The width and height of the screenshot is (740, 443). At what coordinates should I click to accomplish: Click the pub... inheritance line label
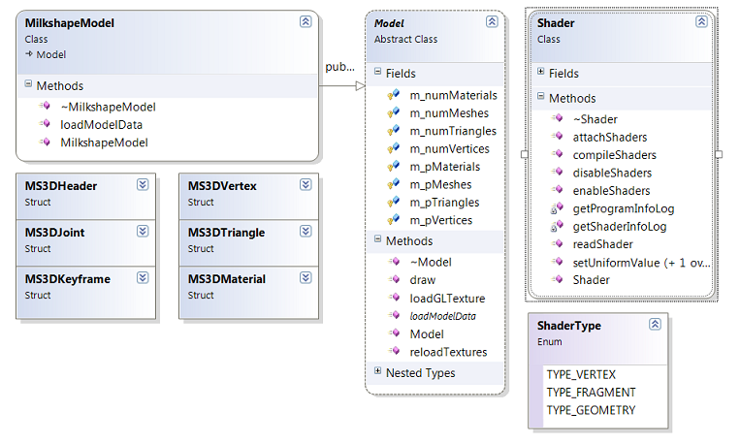pyautogui.click(x=339, y=67)
